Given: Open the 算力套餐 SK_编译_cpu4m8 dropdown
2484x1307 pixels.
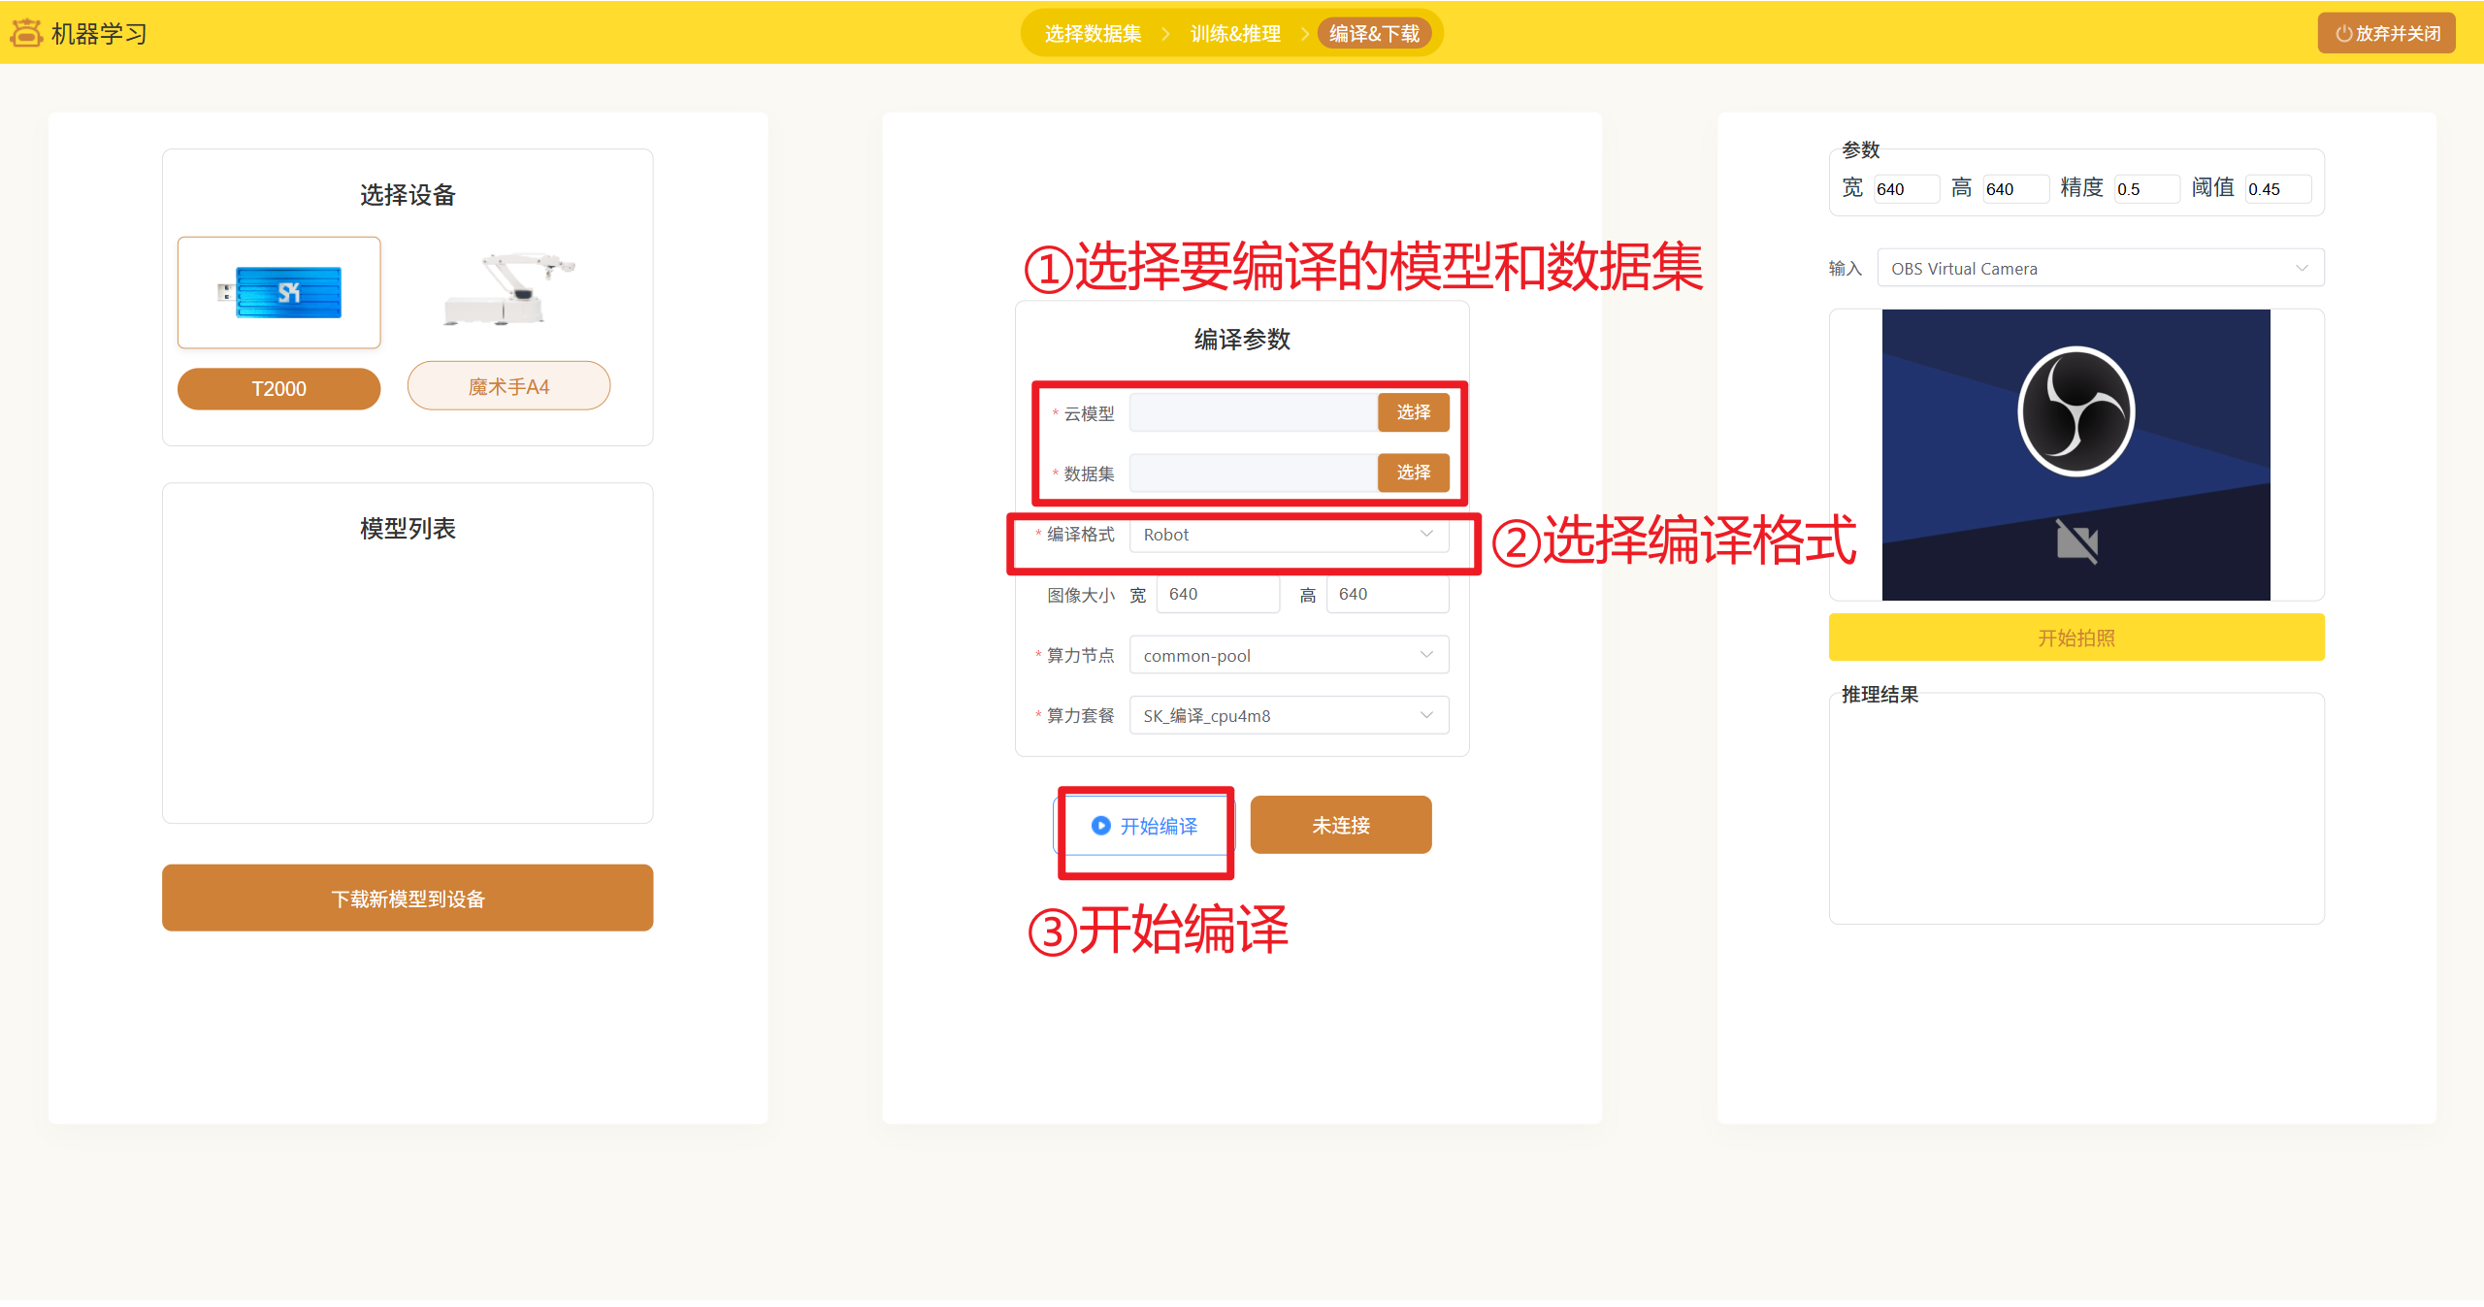Looking at the screenshot, I should (1288, 716).
